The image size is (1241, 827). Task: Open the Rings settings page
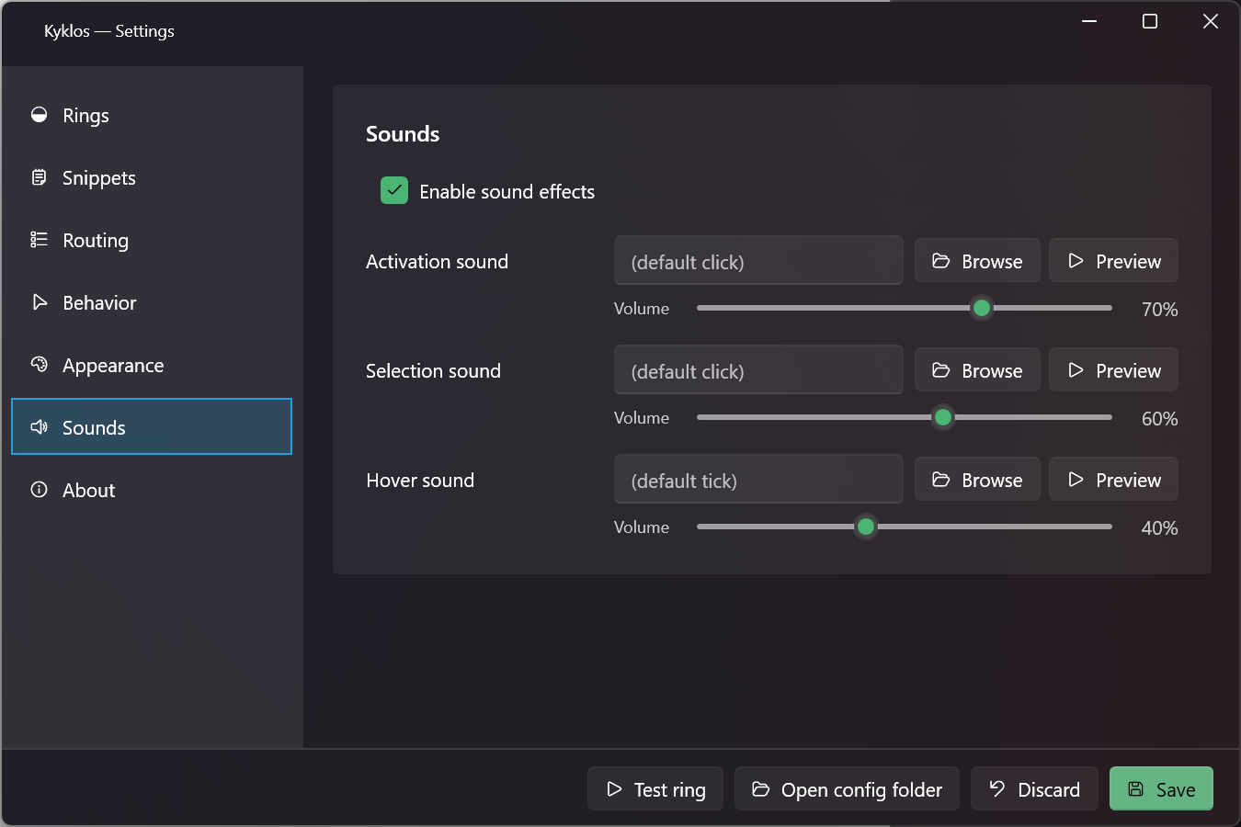(152, 115)
